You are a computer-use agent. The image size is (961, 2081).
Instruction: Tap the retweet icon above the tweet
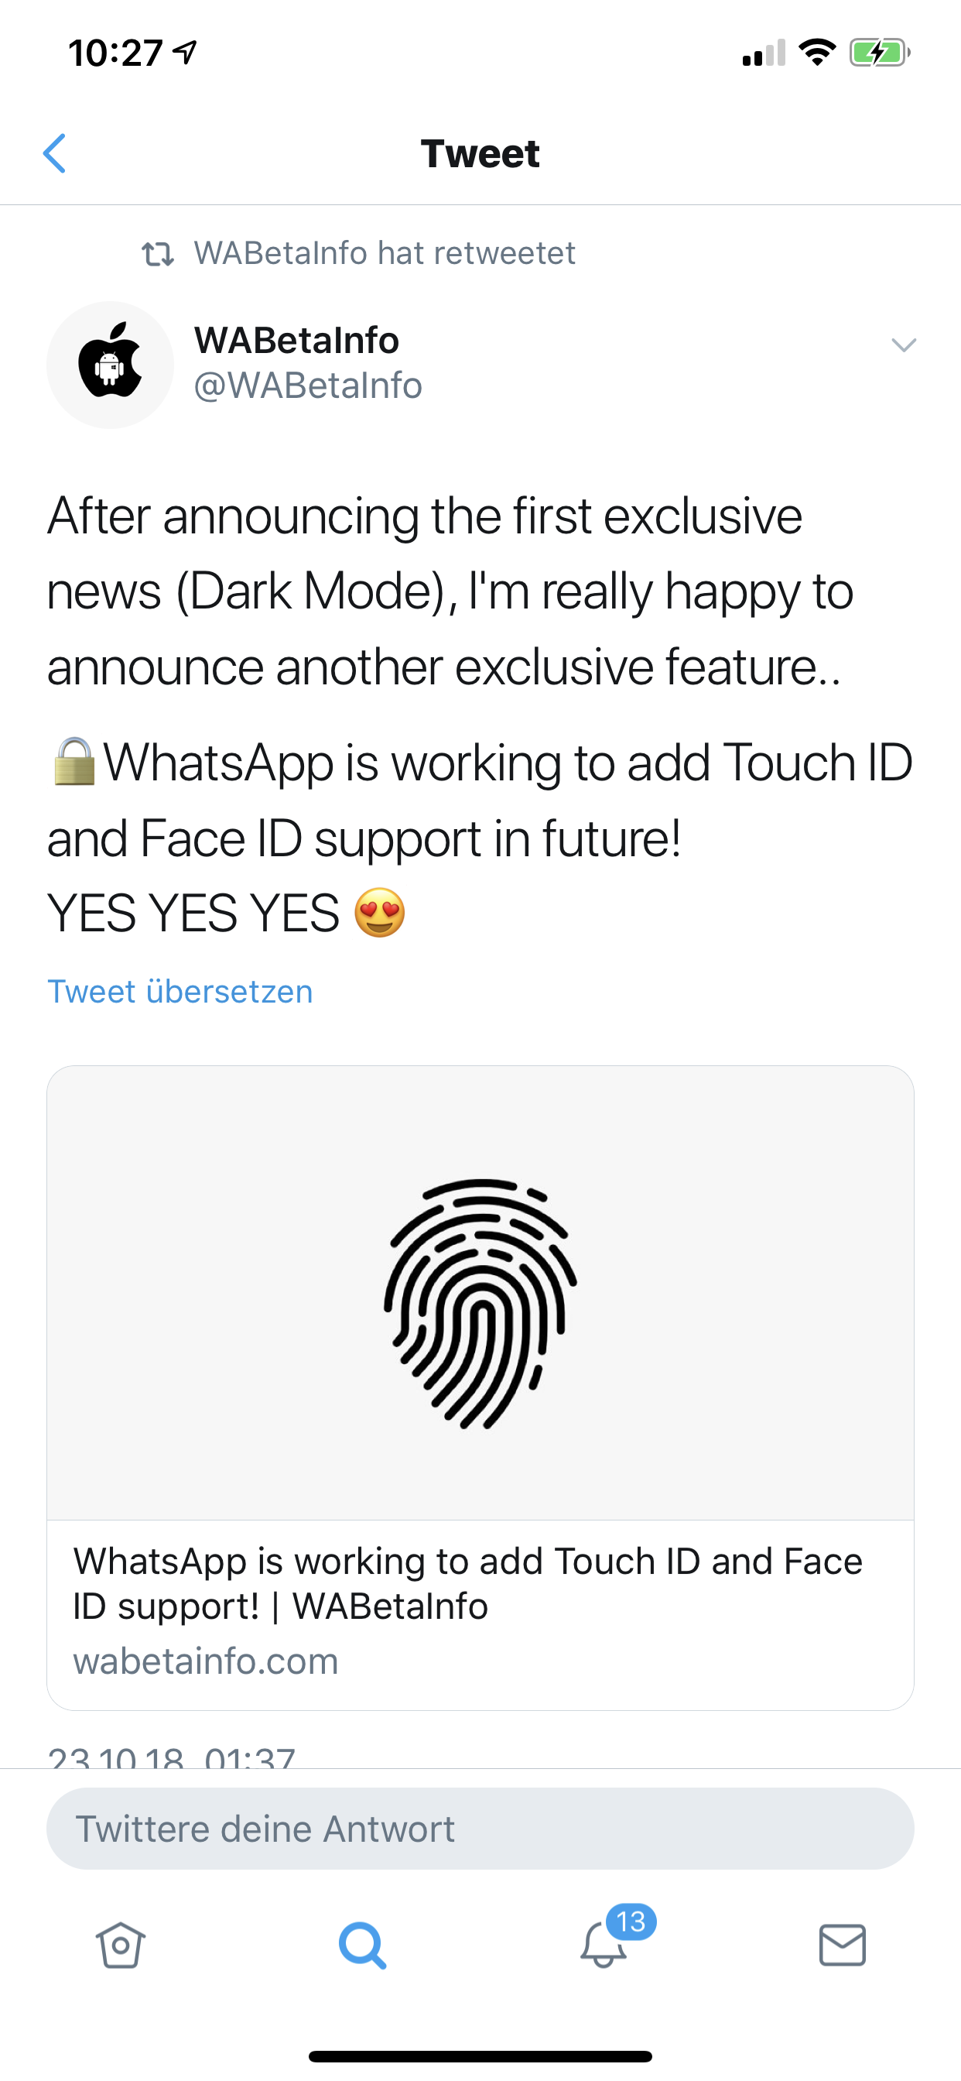pyautogui.click(x=158, y=254)
